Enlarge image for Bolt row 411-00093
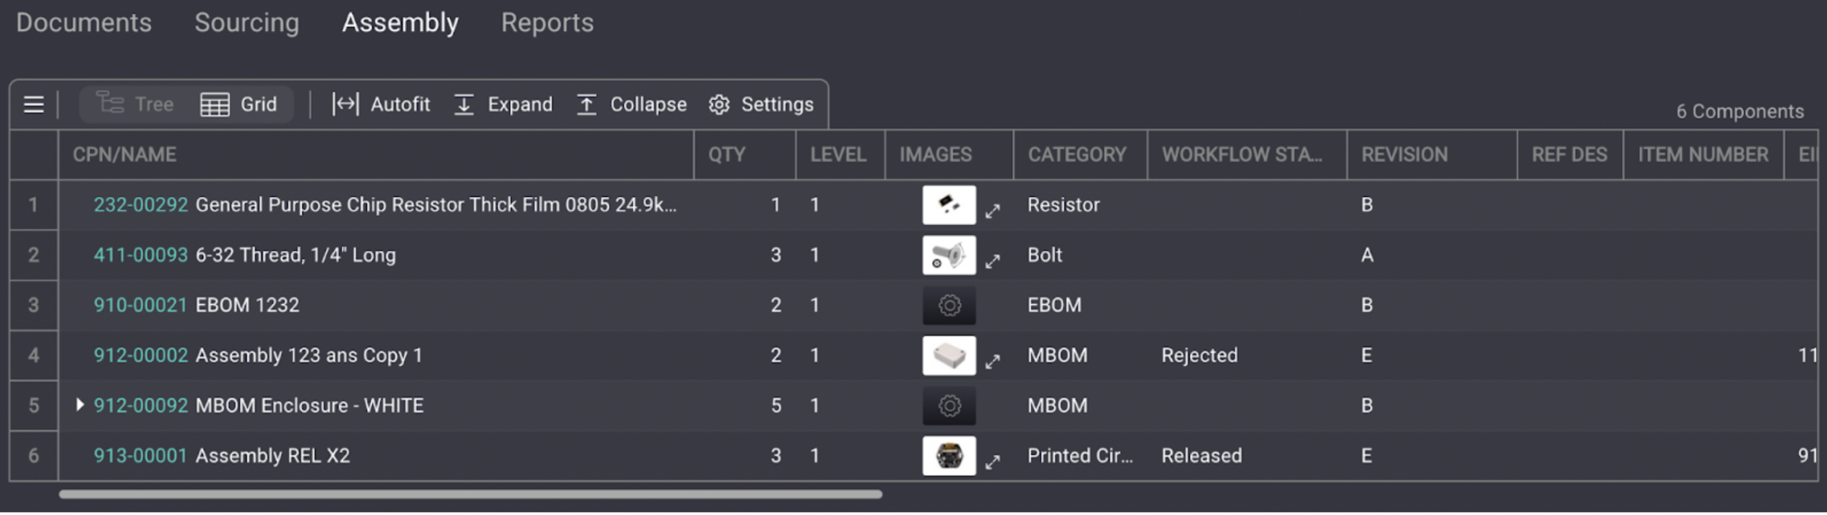The image size is (1827, 515). click(993, 261)
